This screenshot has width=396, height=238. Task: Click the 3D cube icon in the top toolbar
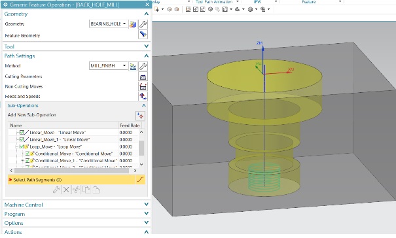210,9
